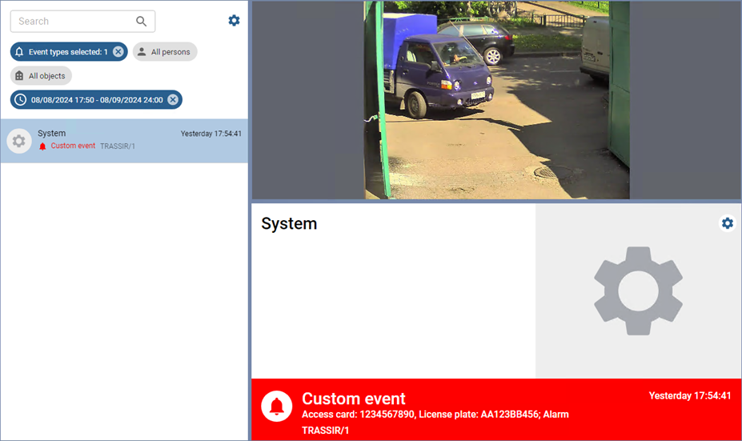Image resolution: width=742 pixels, height=441 pixels.
Task: Click TRASSIR/1 source in the event list
Action: click(118, 146)
